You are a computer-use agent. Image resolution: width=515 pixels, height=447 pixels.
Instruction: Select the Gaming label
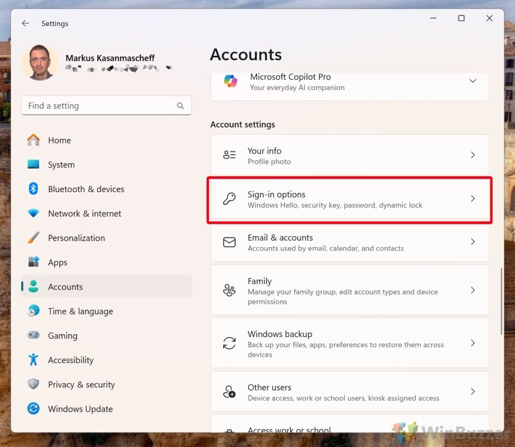tap(63, 336)
